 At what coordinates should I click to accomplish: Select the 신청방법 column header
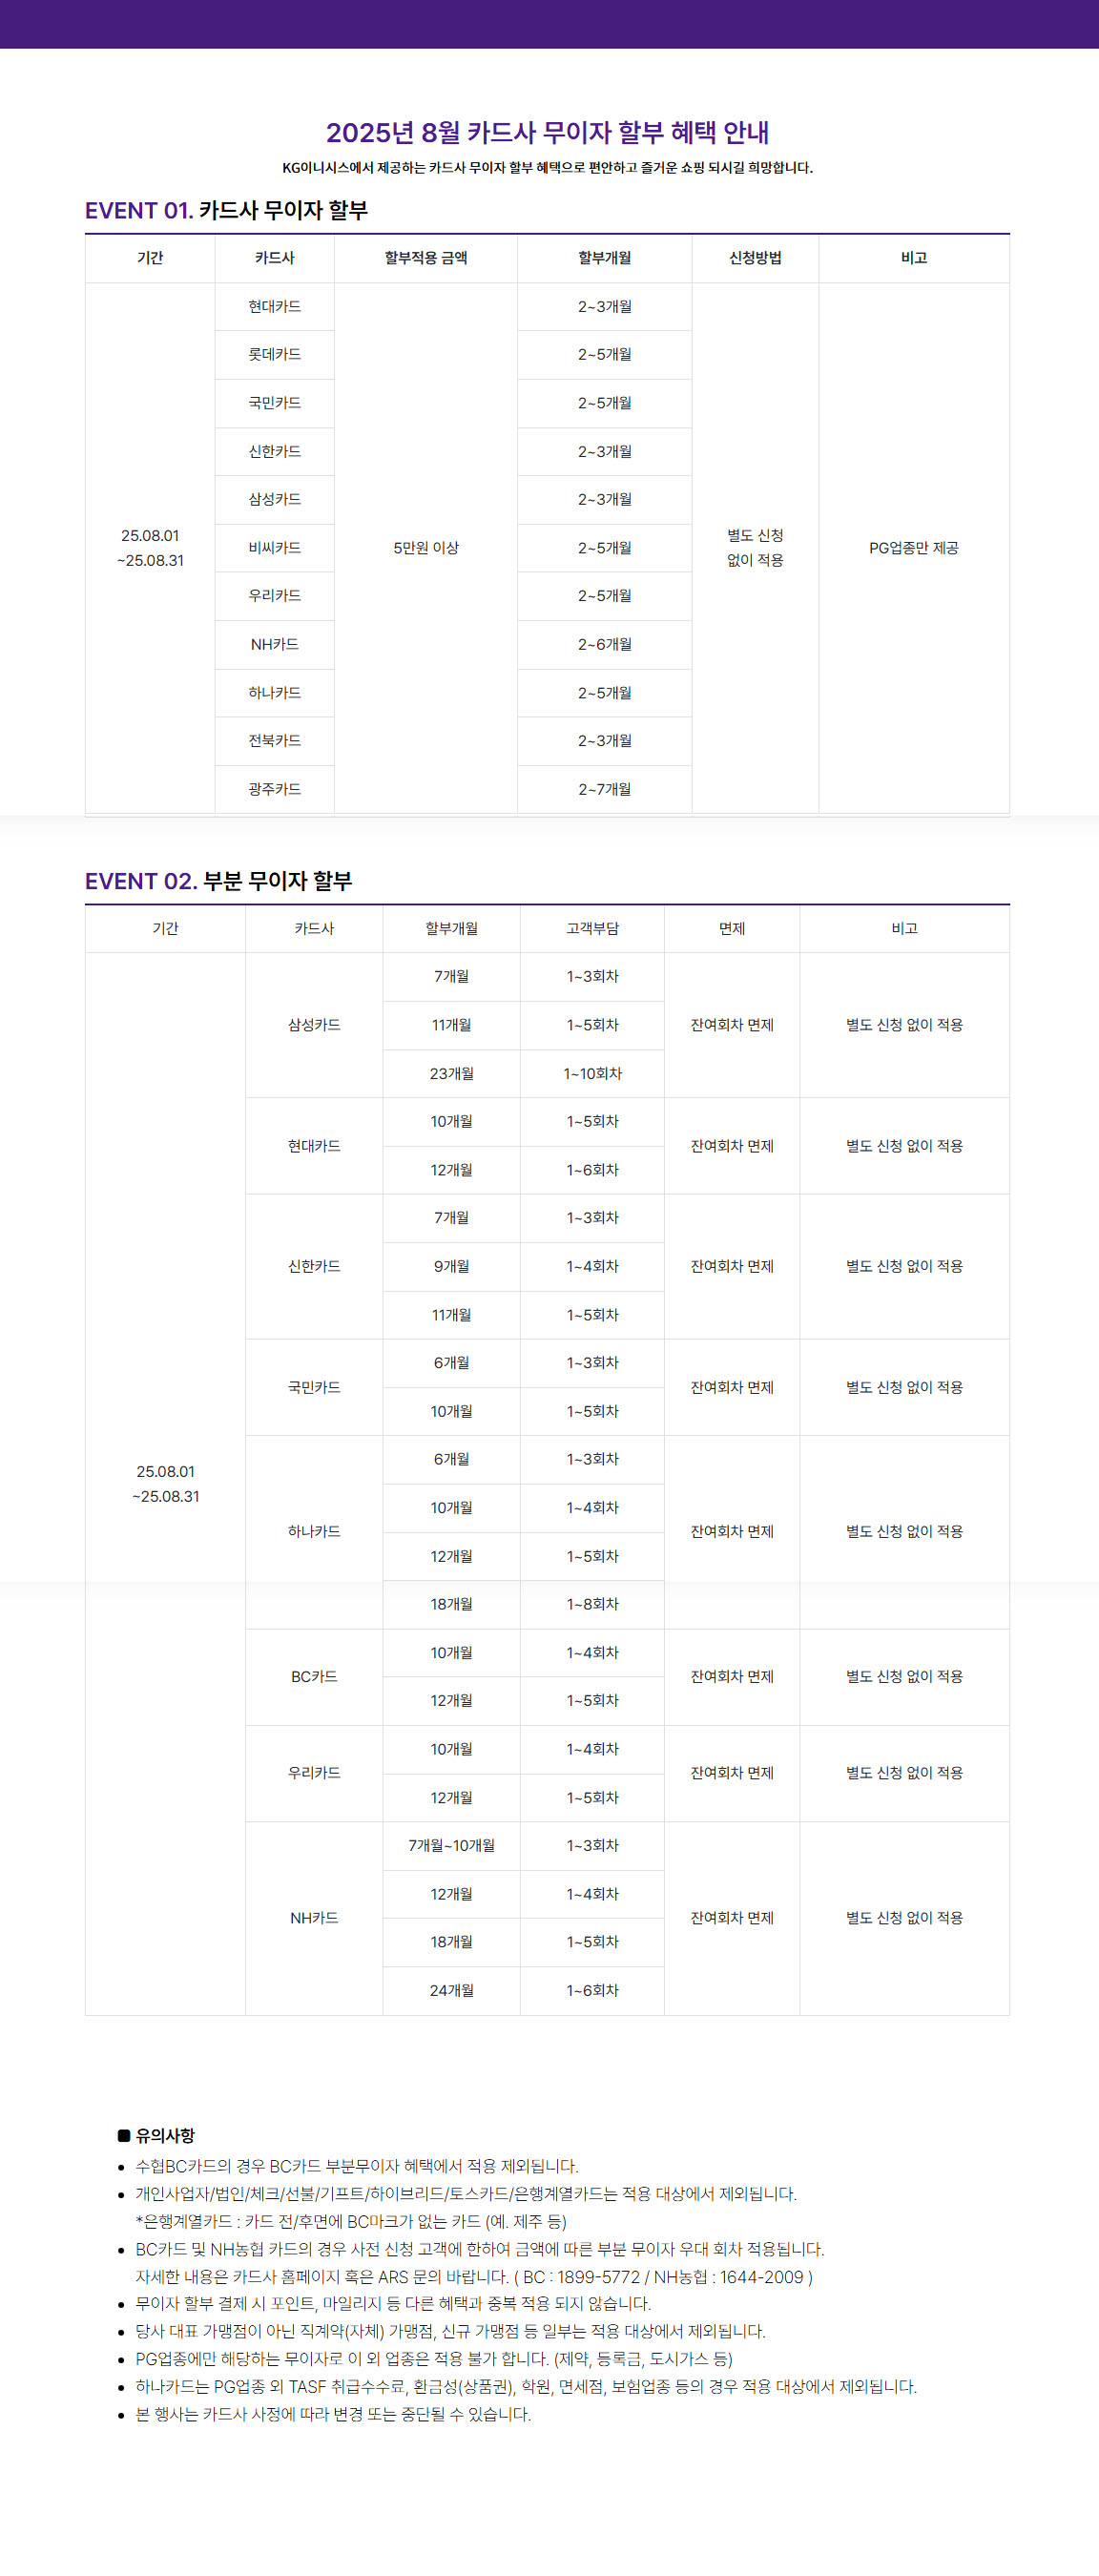(x=755, y=258)
